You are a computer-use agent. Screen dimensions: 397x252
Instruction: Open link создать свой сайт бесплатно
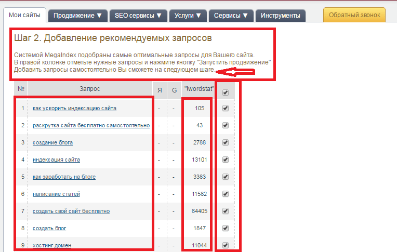click(71, 211)
